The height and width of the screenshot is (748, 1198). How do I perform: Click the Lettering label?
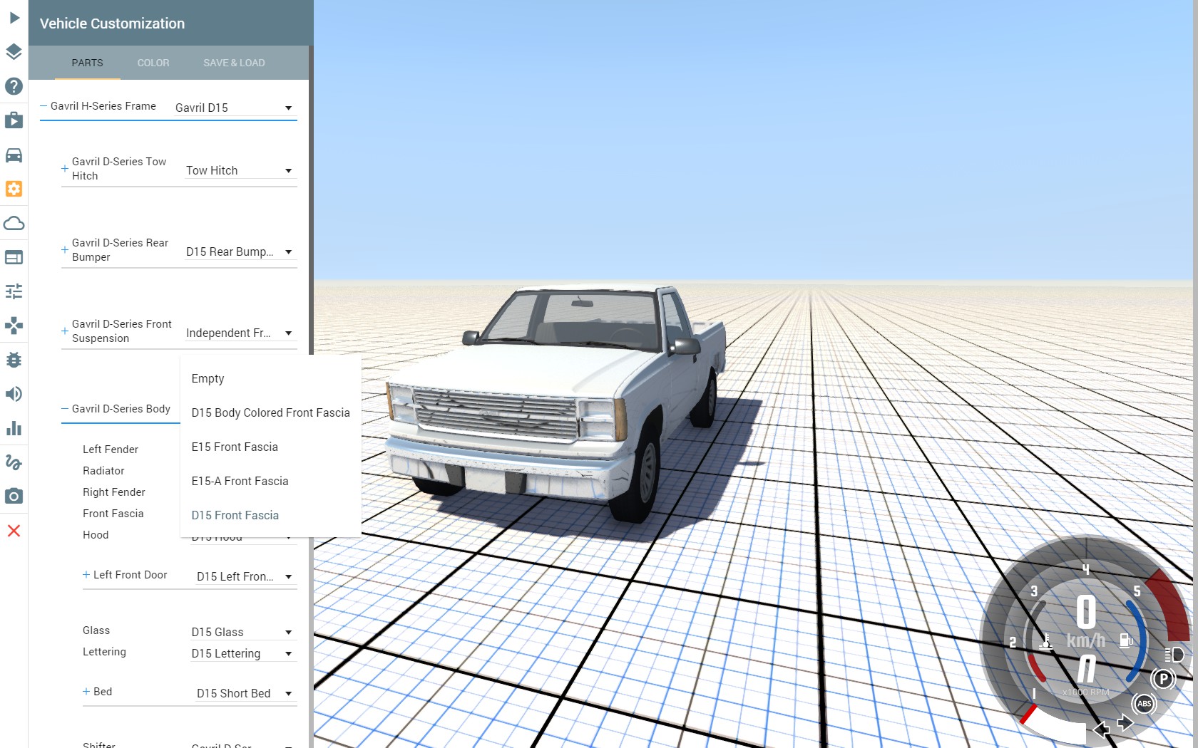click(104, 652)
